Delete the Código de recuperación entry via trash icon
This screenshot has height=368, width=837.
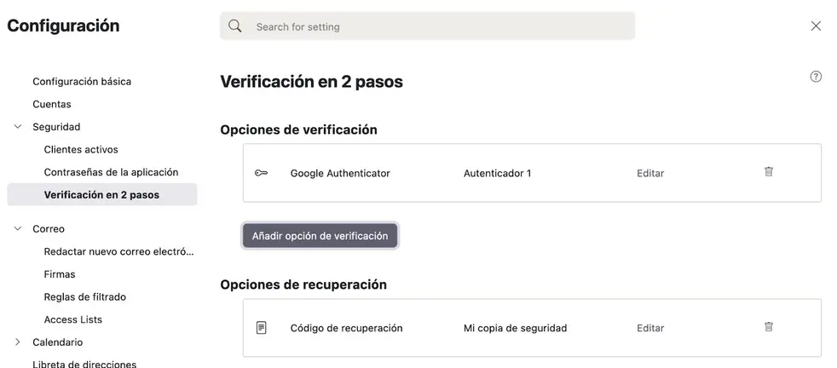[768, 327]
